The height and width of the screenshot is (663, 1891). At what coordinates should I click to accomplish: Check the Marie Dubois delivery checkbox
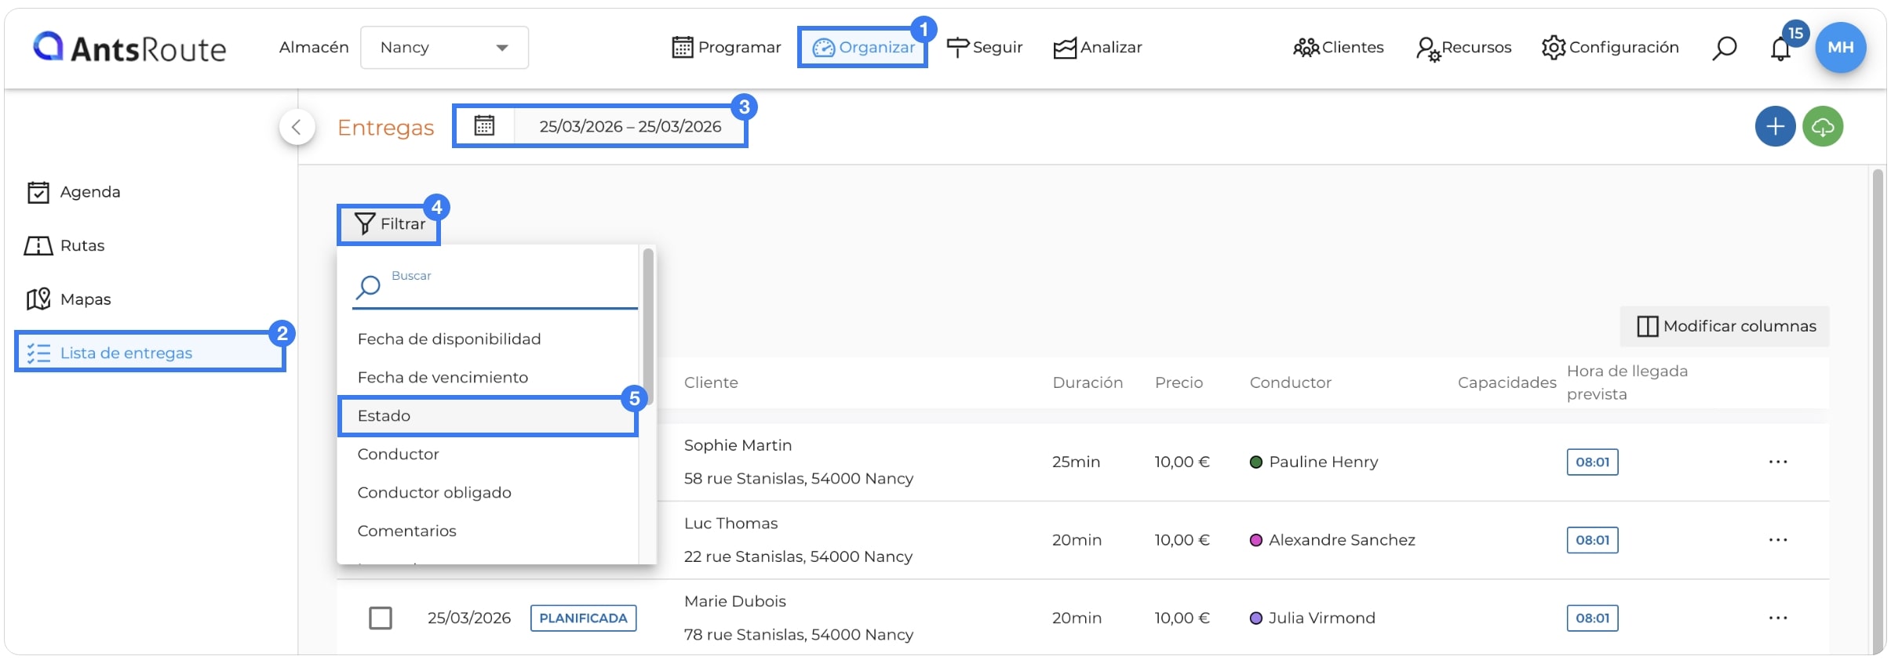(x=381, y=618)
